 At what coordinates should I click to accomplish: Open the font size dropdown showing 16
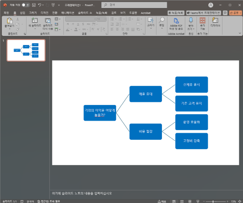click(105, 19)
